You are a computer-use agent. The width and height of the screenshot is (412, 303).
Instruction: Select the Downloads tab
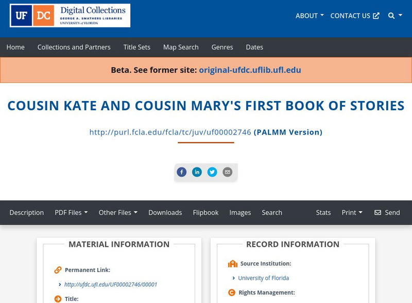point(165,212)
